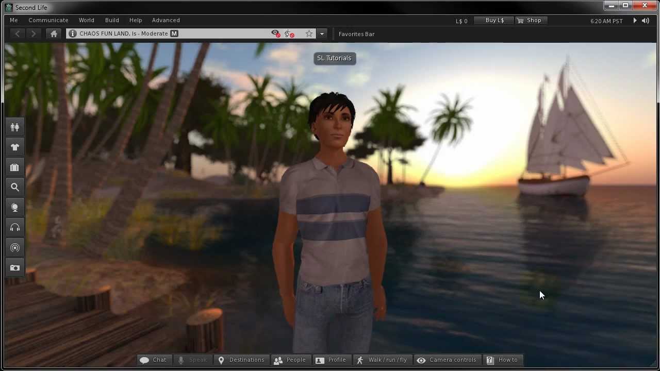Viewport: 660px width, 371px height.
Task: Open the People panel from the sidebar
Action: (x=14, y=126)
